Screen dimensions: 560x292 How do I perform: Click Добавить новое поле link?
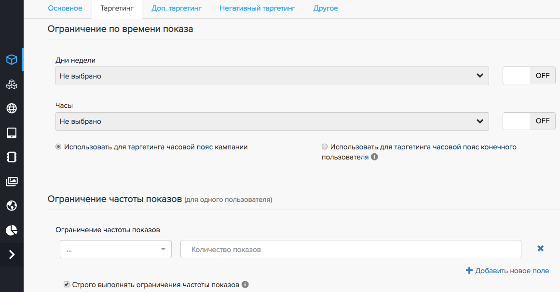tap(507, 271)
